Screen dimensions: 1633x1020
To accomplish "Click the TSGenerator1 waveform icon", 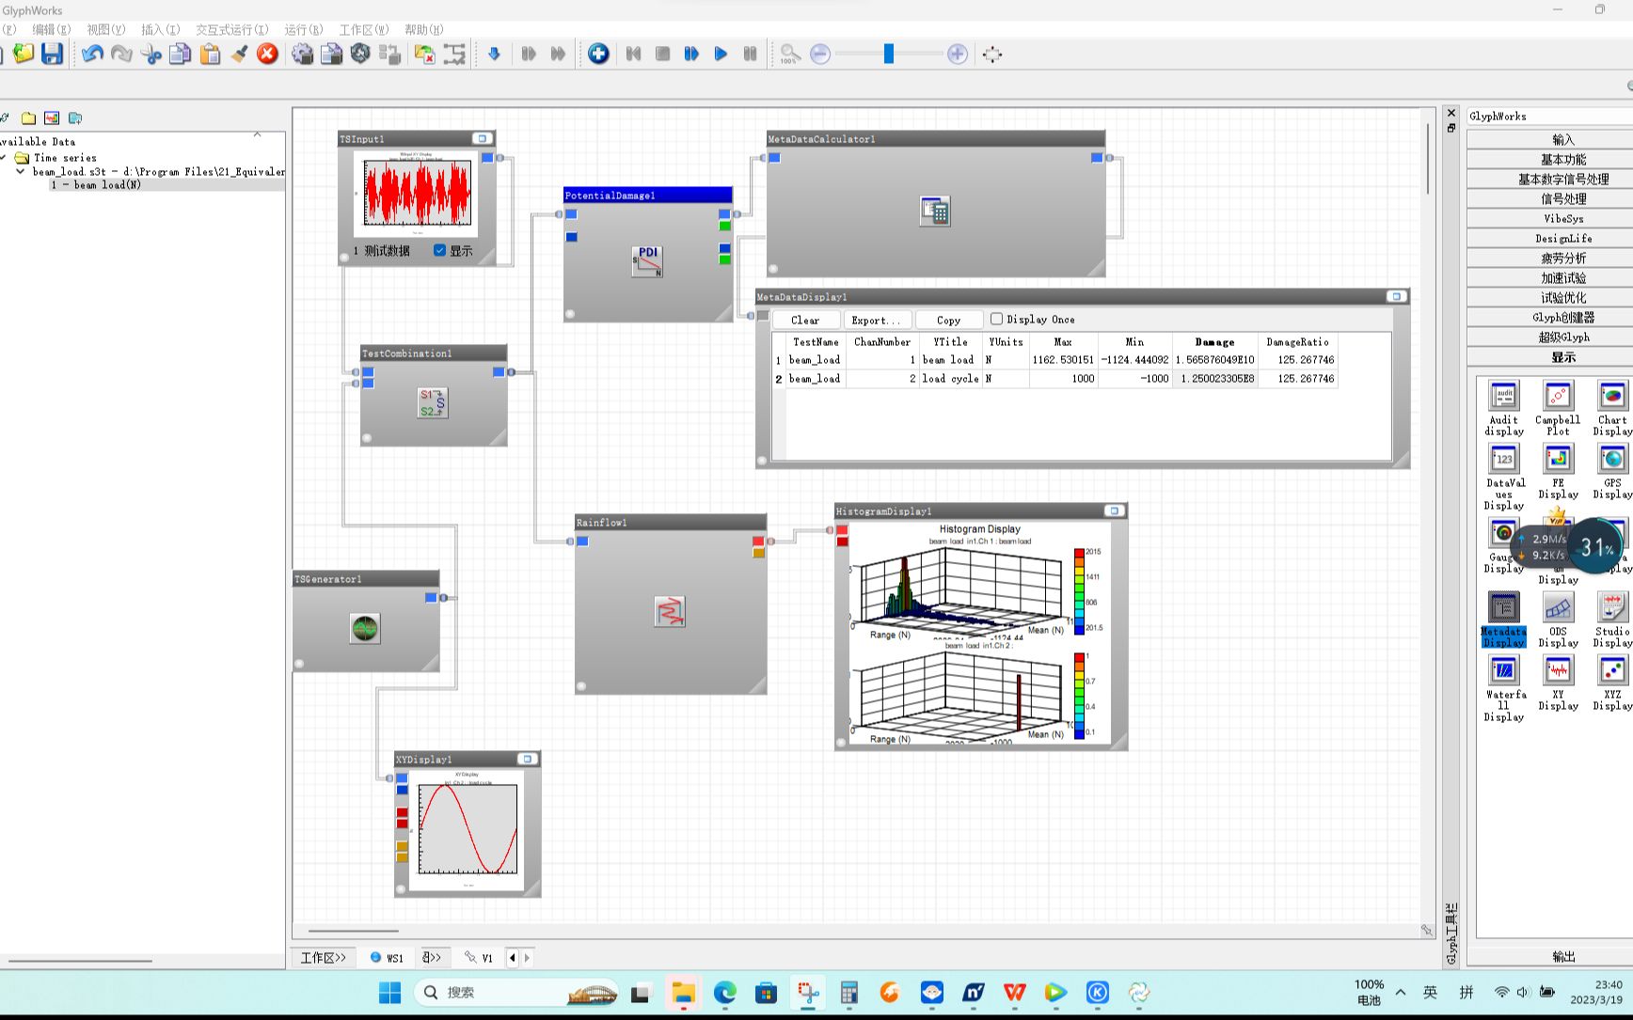I will 365,628.
